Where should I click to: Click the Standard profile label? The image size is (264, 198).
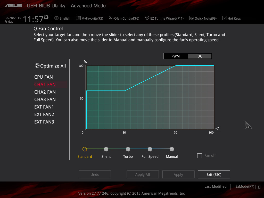[x=85, y=156]
